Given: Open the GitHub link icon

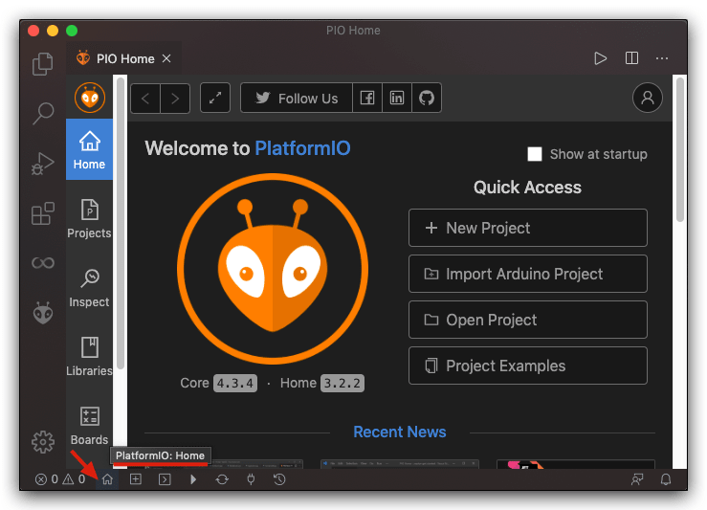Looking at the screenshot, I should click(427, 98).
